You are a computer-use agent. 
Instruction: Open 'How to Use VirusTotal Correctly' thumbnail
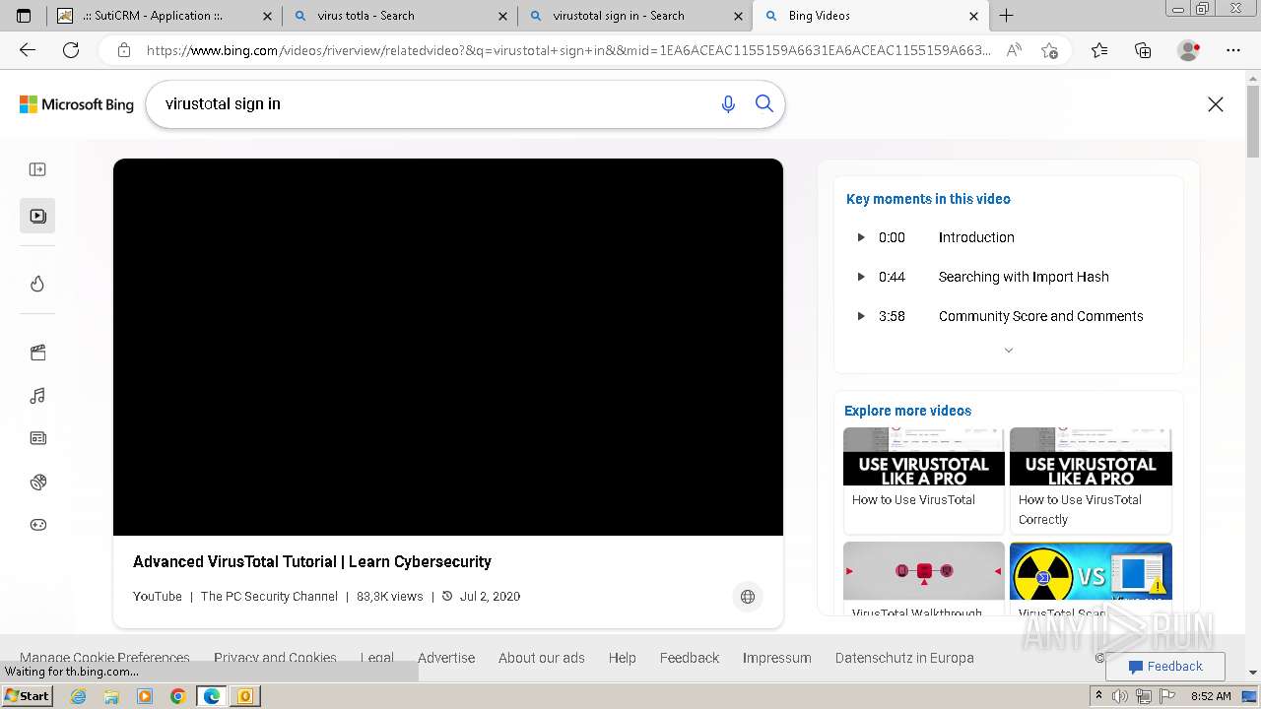1091,457
